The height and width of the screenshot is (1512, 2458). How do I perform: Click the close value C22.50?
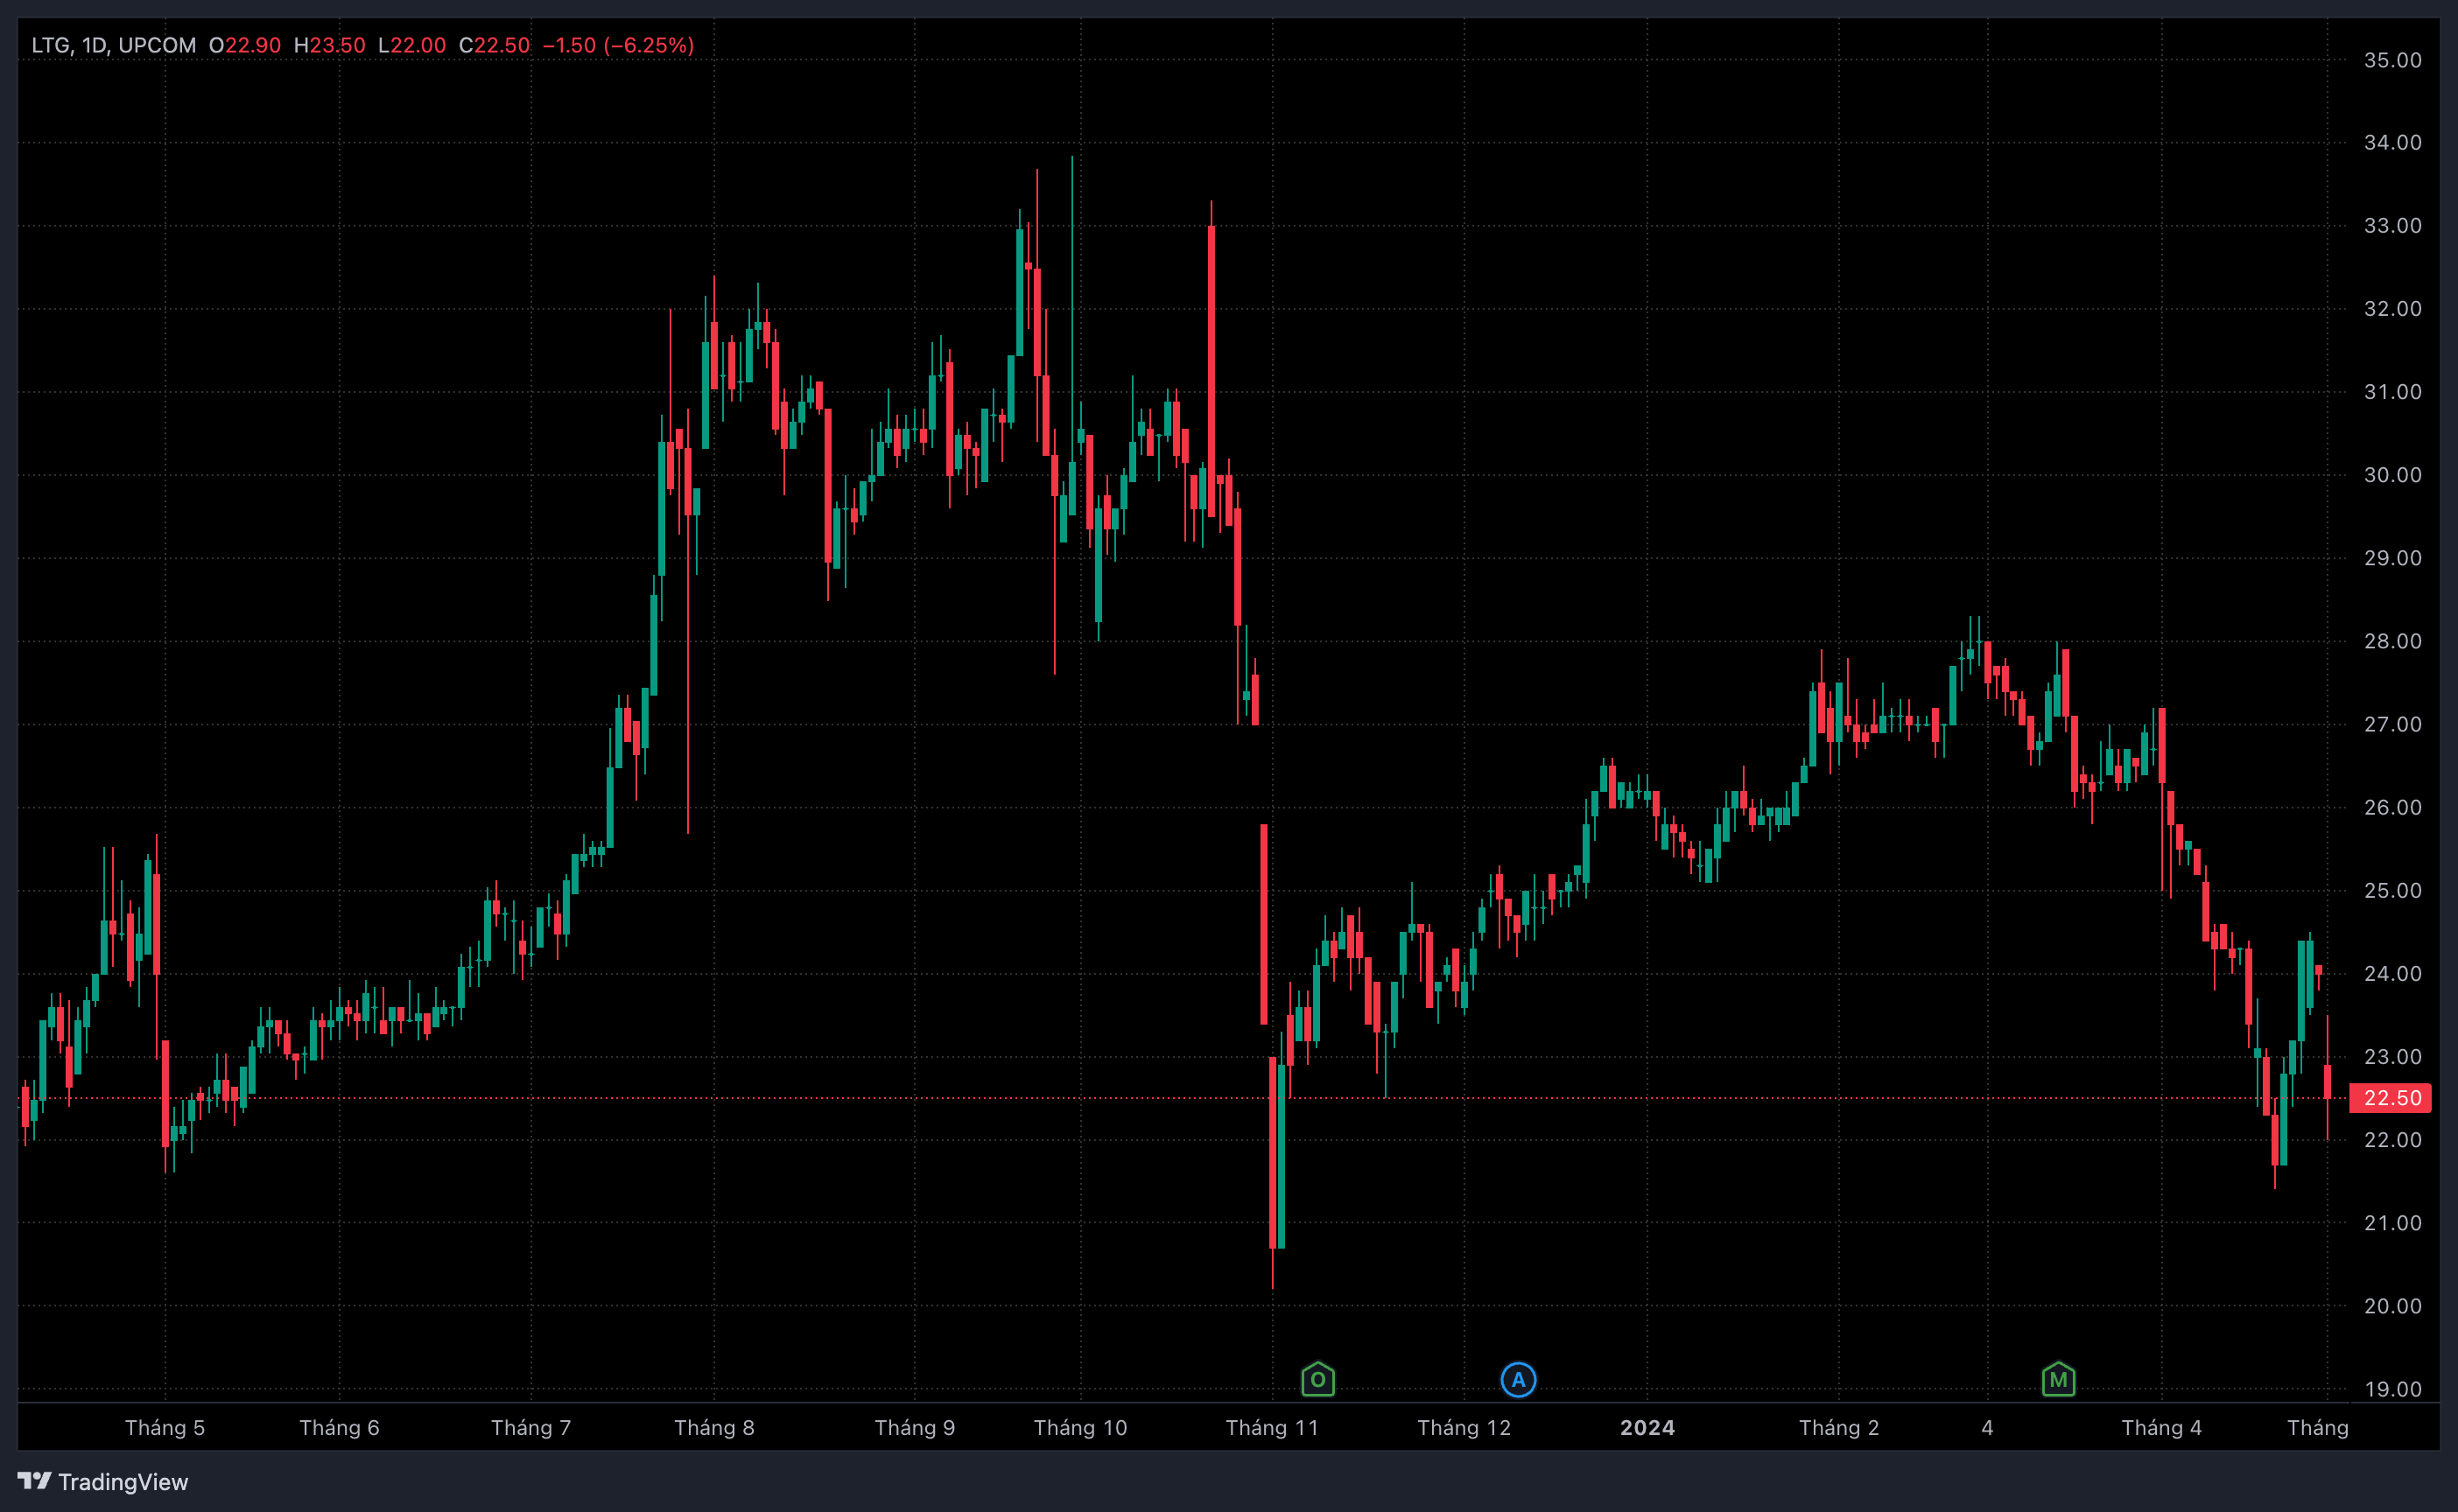(x=495, y=45)
